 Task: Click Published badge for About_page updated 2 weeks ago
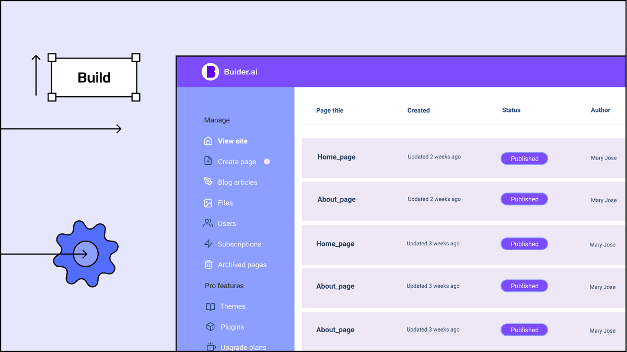524,199
